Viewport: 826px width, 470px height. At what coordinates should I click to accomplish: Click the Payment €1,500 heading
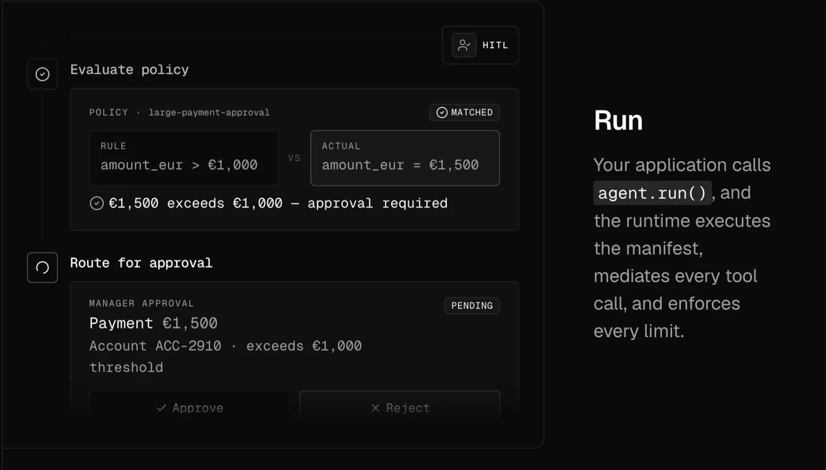153,323
